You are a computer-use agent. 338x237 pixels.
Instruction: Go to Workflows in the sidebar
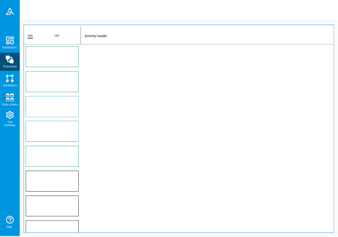10,80
